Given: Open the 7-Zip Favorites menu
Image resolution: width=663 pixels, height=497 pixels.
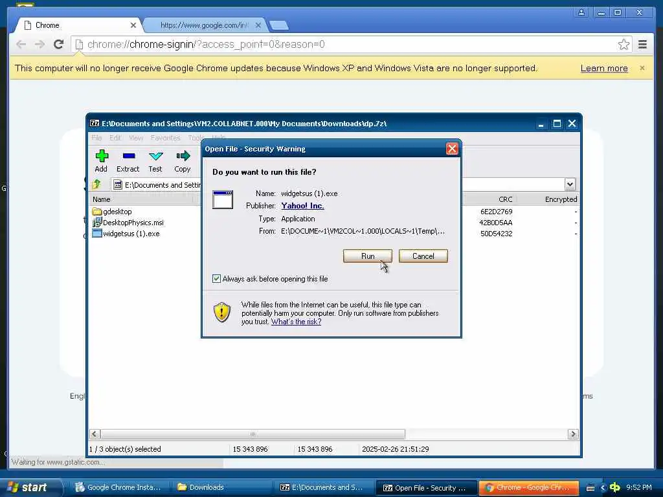Looking at the screenshot, I should click(165, 138).
